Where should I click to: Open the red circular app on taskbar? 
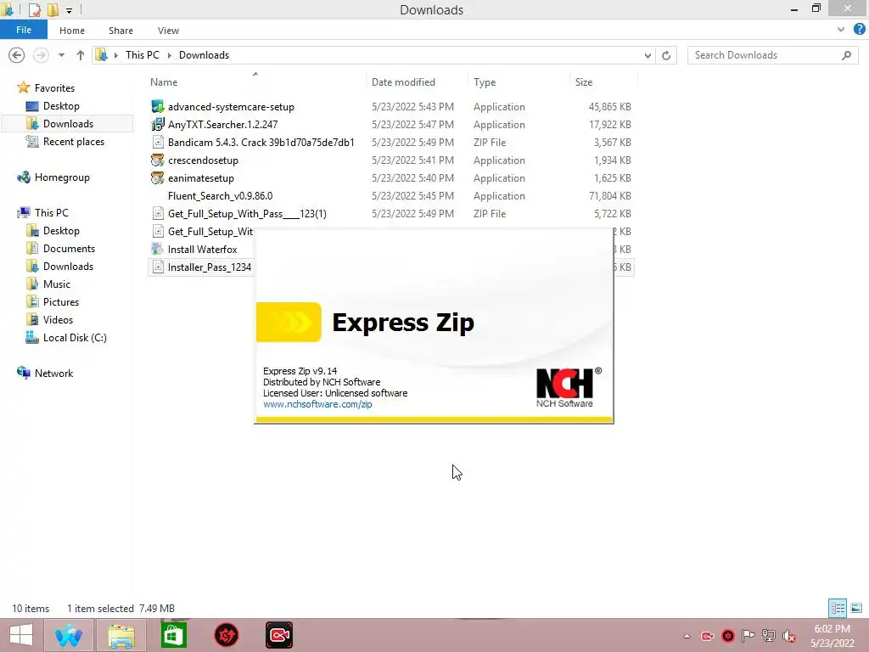(227, 635)
